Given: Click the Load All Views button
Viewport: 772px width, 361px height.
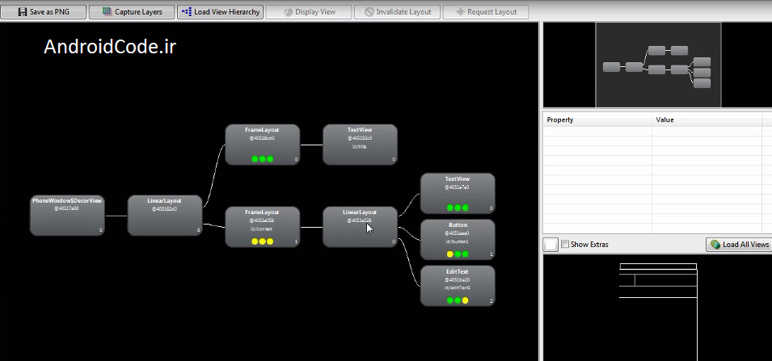Looking at the screenshot, I should [738, 244].
